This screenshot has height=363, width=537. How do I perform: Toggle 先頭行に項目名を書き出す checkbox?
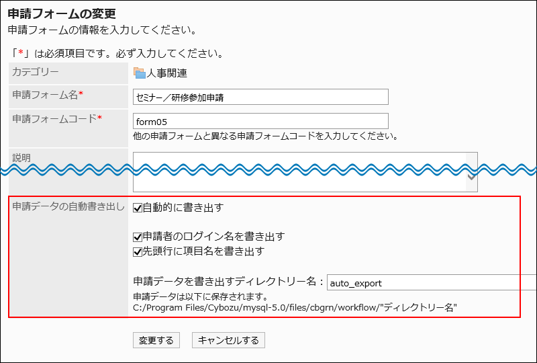tap(138, 252)
